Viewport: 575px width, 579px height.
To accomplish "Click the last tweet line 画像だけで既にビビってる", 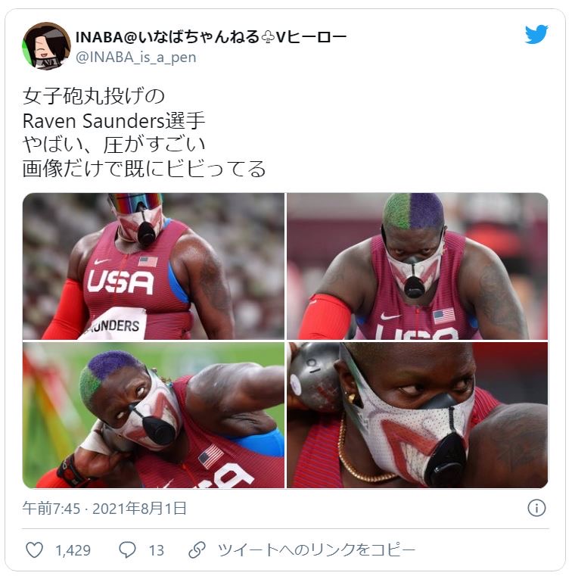I will pos(144,168).
